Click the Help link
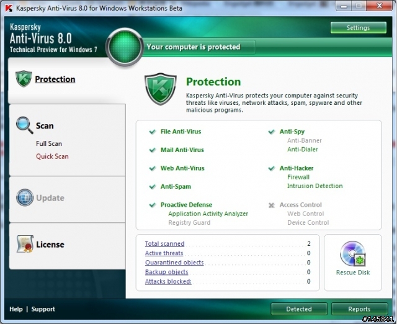The height and width of the screenshot is (324, 397). pyautogui.click(x=16, y=309)
